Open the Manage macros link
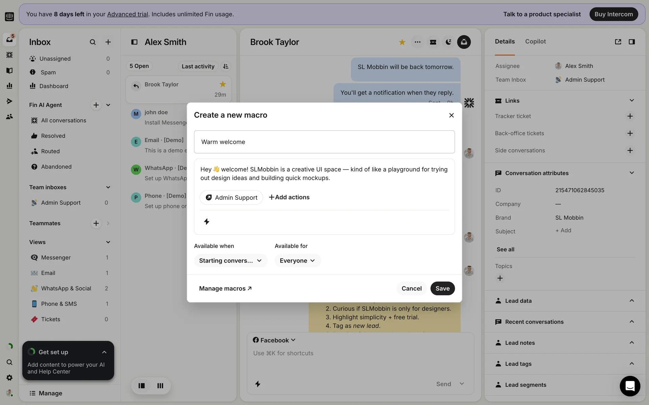Screen dimensions: 649x405 [x=225, y=289]
